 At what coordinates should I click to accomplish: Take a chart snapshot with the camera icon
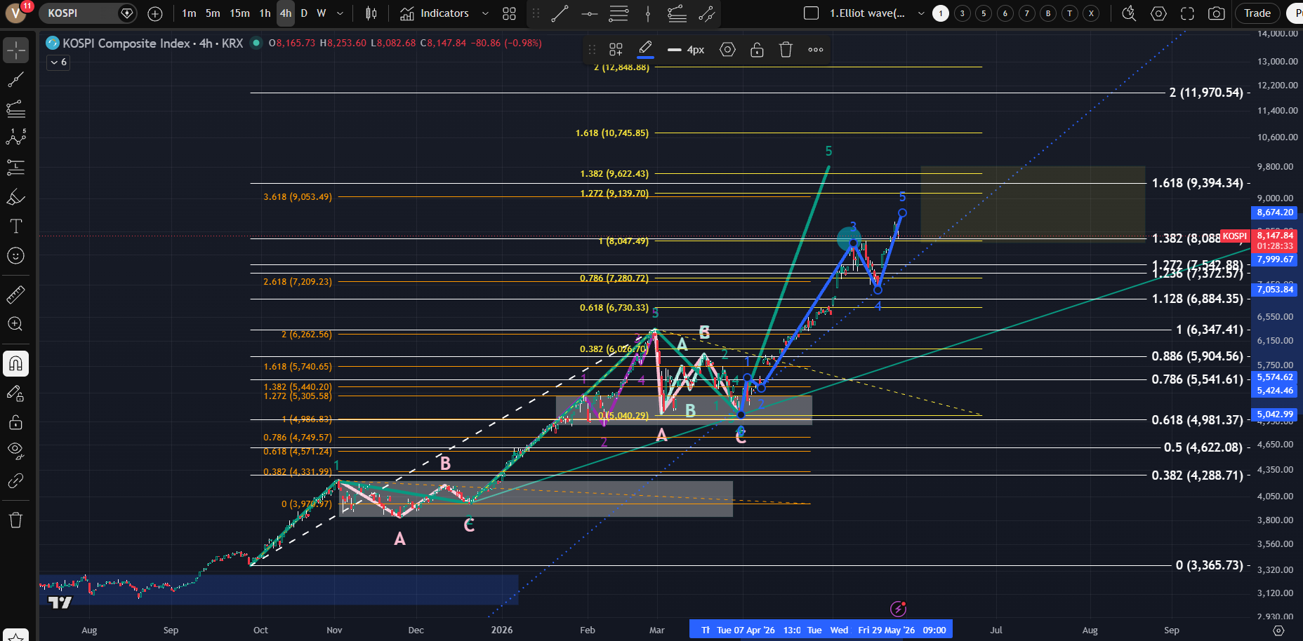[1217, 13]
